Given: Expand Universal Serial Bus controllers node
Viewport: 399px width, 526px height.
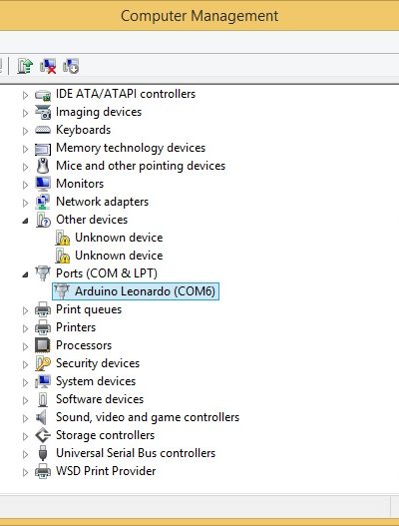Looking at the screenshot, I should (25, 454).
